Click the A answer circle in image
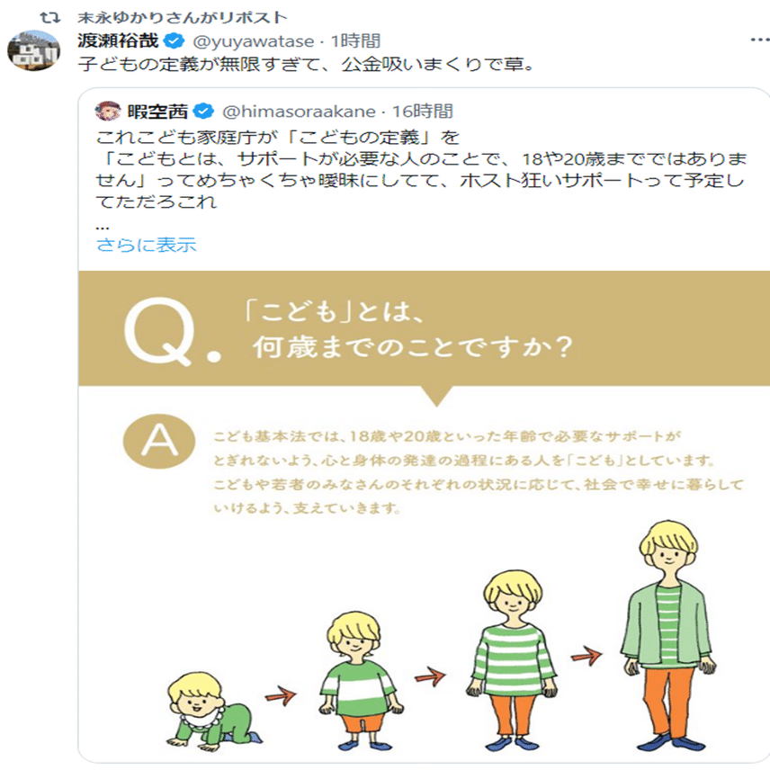Image resolution: width=770 pixels, height=770 pixels. tap(159, 441)
